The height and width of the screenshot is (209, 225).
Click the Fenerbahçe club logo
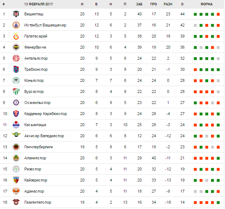pos(16,48)
